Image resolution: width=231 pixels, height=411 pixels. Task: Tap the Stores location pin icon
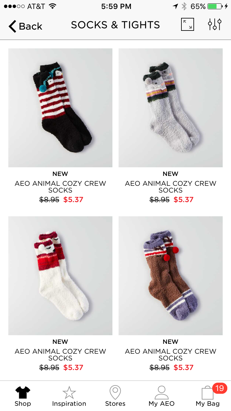pos(115,393)
